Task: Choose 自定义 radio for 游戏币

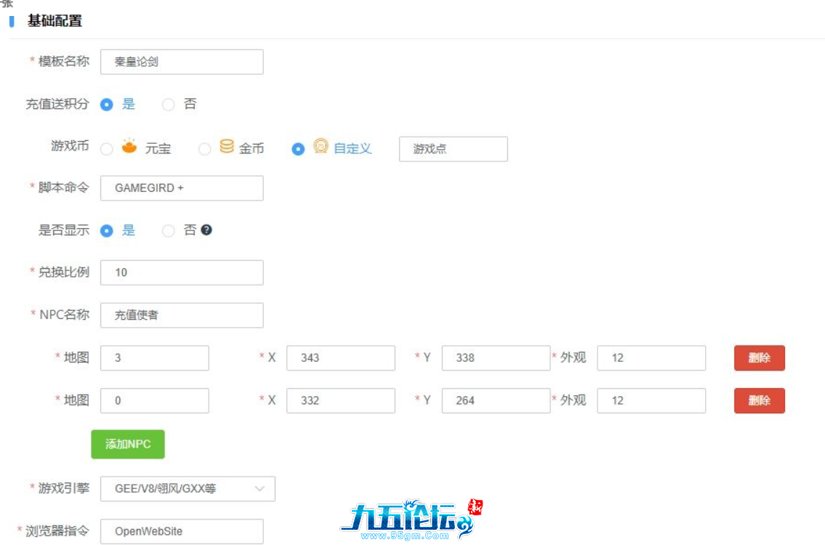Action: click(298, 149)
